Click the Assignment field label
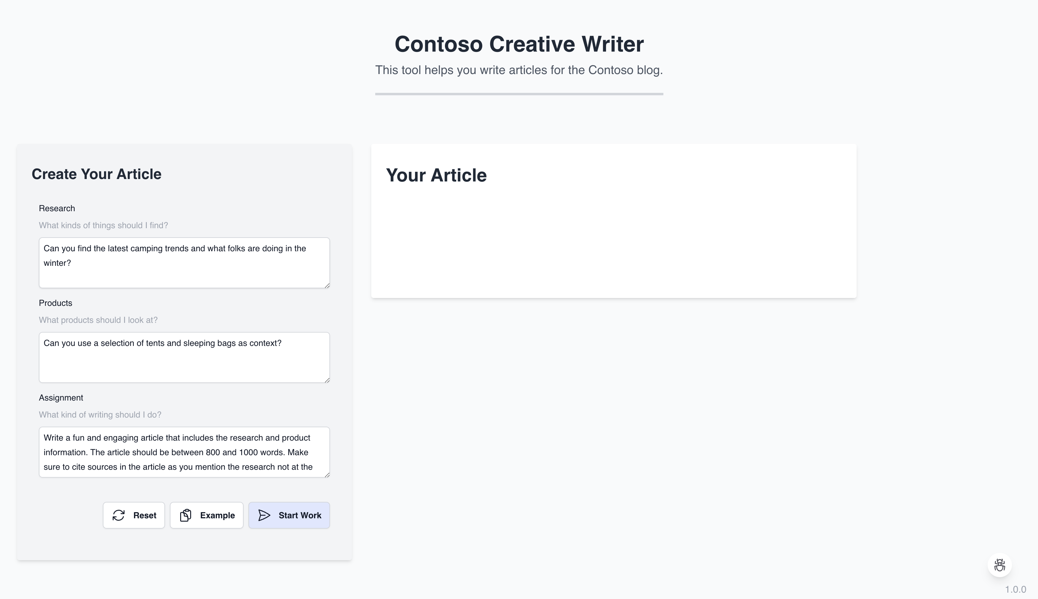The width and height of the screenshot is (1038, 599). [61, 398]
